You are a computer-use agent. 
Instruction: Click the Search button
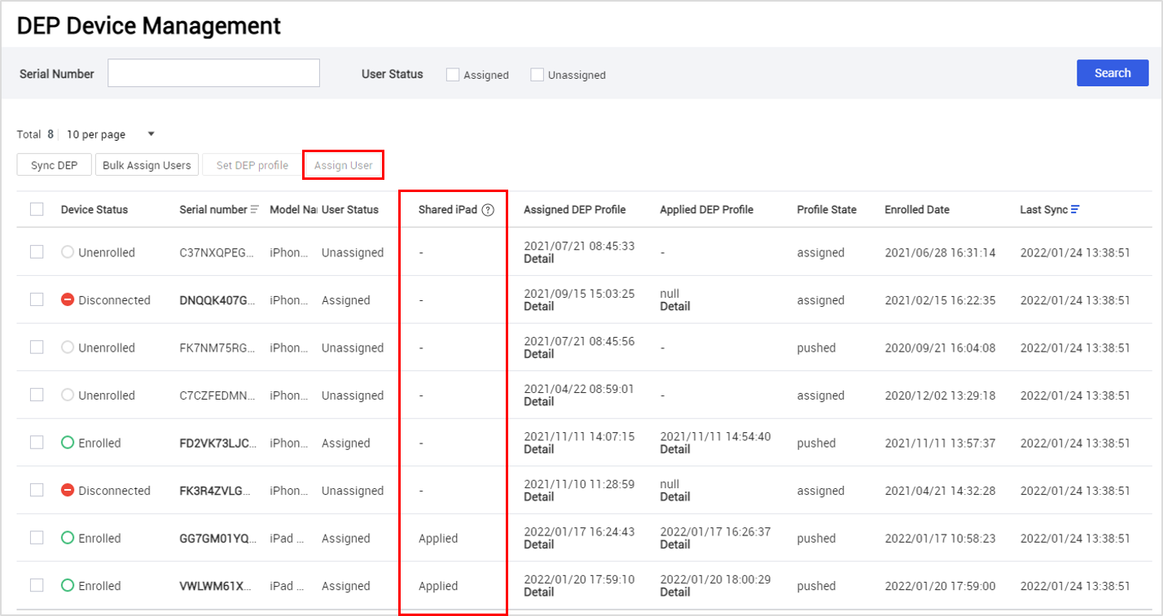coord(1113,72)
